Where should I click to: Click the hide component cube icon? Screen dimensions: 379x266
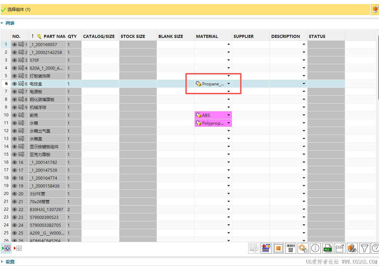click(x=352, y=248)
